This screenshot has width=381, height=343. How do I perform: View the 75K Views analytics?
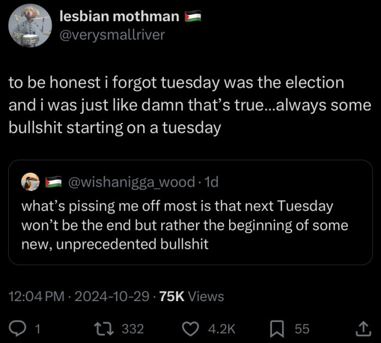pyautogui.click(x=190, y=296)
